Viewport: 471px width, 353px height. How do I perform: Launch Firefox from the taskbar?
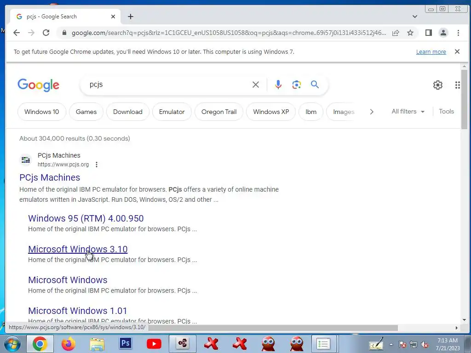pos(69,344)
